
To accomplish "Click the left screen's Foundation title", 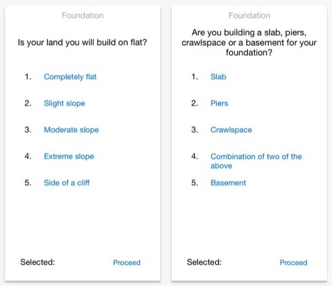I will click(82, 15).
